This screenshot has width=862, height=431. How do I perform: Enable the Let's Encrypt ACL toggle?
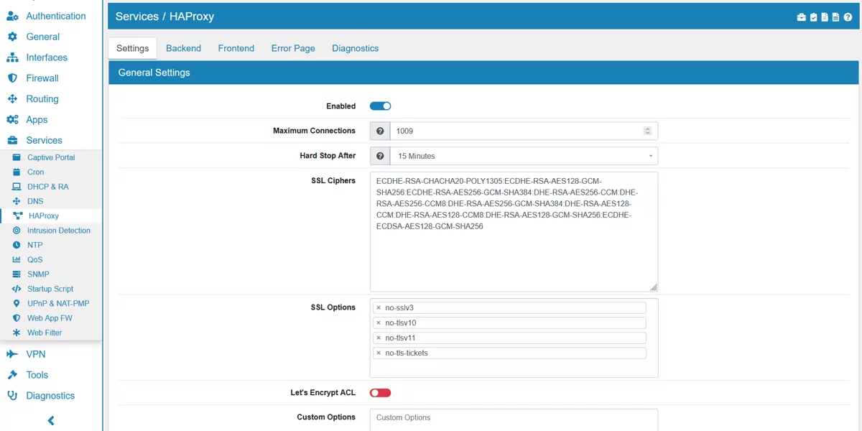(x=380, y=392)
